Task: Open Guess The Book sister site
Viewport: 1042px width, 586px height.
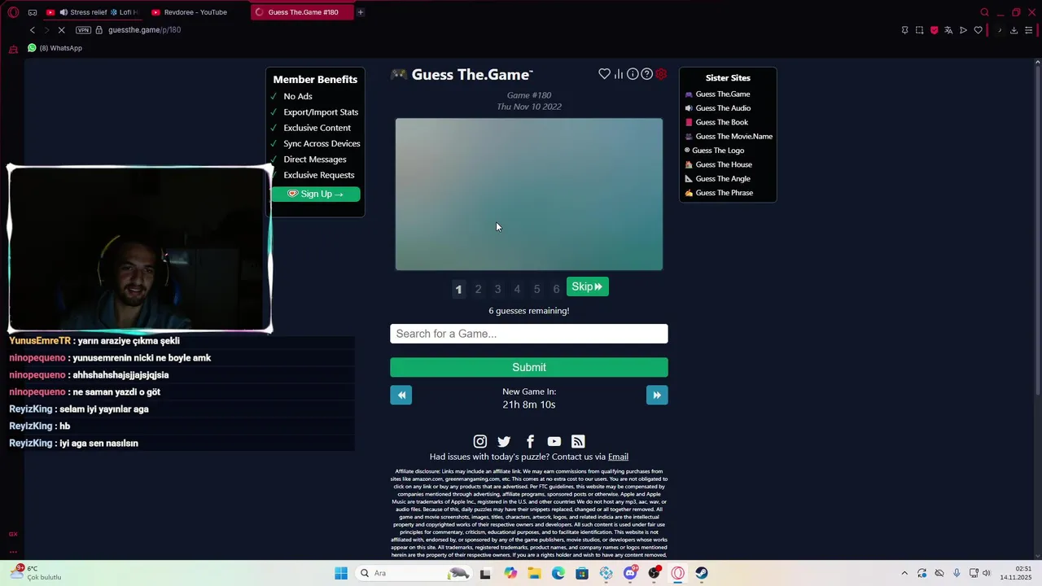Action: (716, 122)
